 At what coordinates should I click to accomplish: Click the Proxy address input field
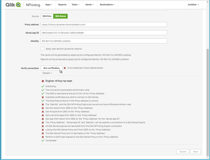click(x=104, y=24)
